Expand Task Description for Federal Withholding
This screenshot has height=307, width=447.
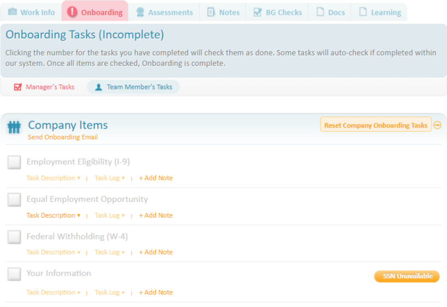[x=53, y=252]
